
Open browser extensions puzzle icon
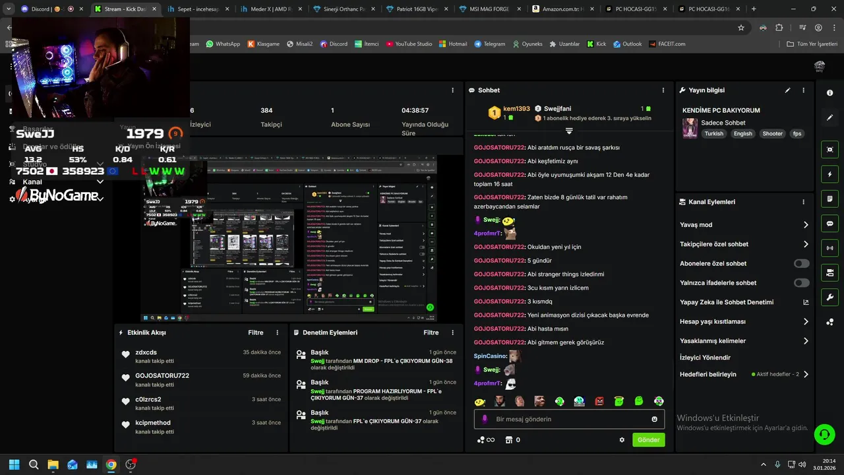click(779, 28)
